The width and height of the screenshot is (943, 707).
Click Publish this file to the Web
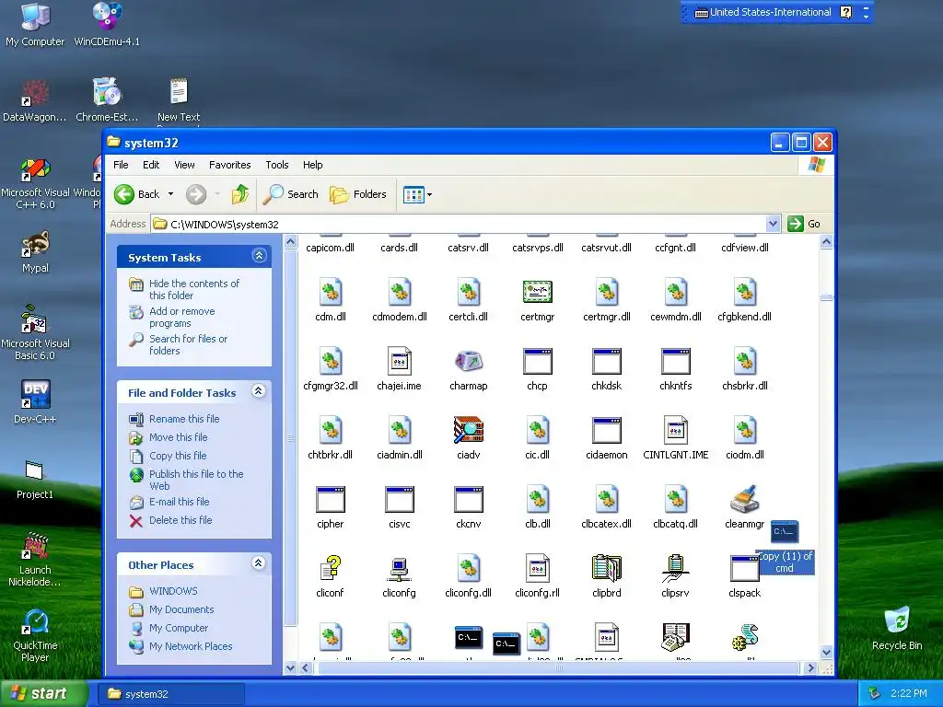pyautogui.click(x=196, y=480)
